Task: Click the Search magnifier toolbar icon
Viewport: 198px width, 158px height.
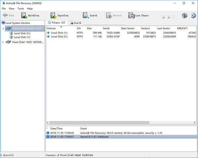Action: click(85, 15)
